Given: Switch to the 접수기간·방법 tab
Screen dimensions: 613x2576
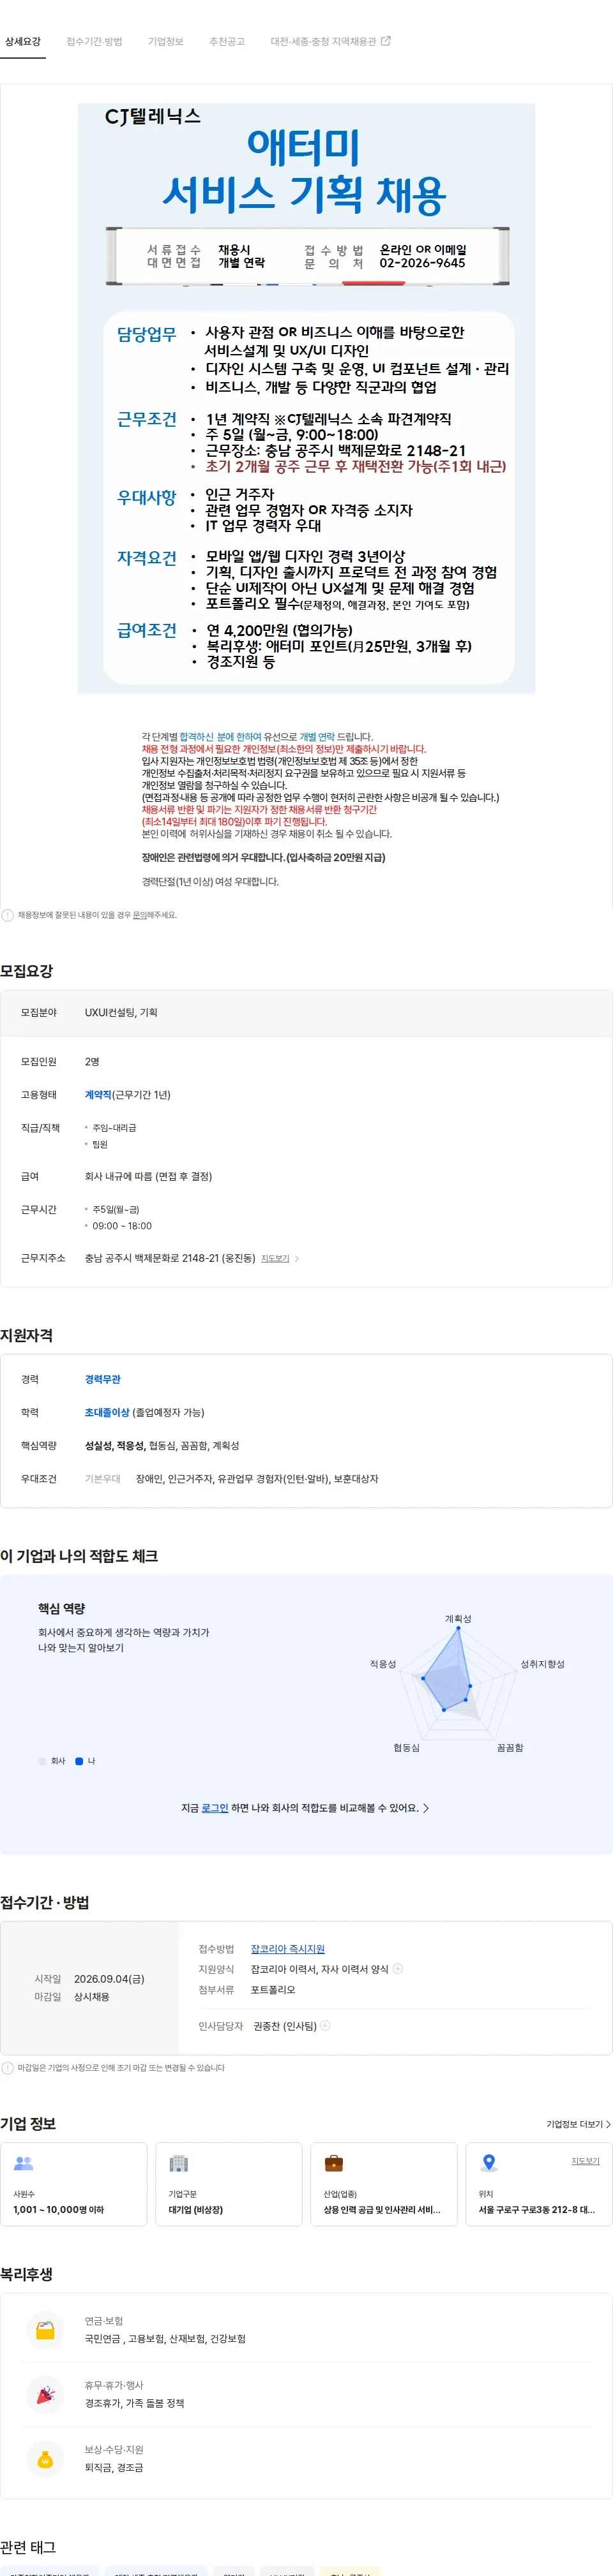Looking at the screenshot, I should (x=94, y=41).
